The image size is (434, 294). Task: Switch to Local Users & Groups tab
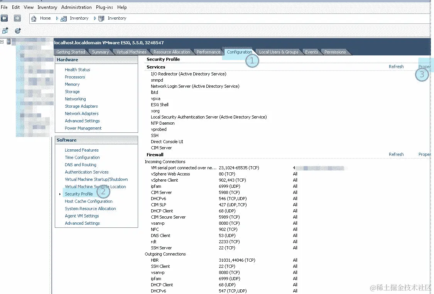tap(279, 52)
